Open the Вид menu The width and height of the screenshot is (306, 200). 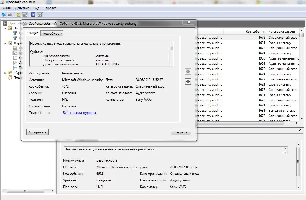tap(36, 8)
